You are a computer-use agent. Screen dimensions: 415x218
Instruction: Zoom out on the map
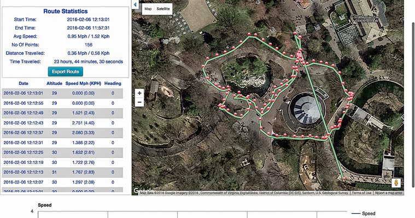coord(139,102)
